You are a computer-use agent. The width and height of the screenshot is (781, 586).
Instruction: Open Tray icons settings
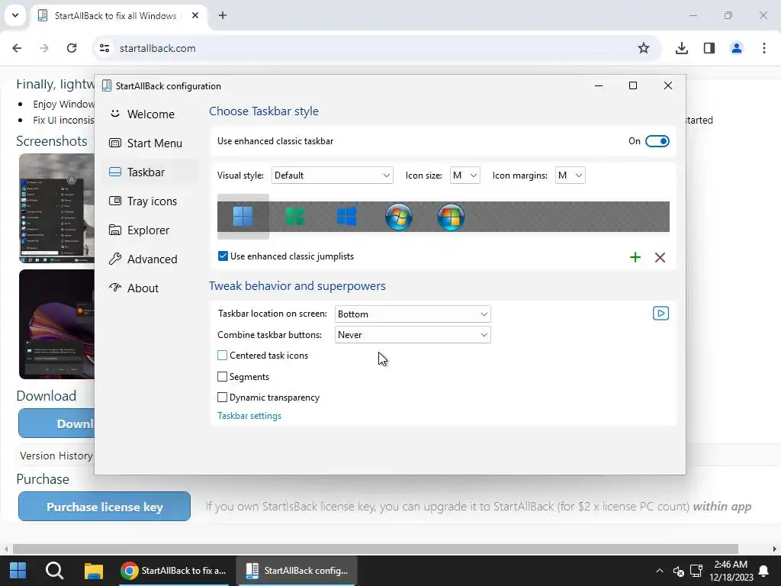coord(149,201)
